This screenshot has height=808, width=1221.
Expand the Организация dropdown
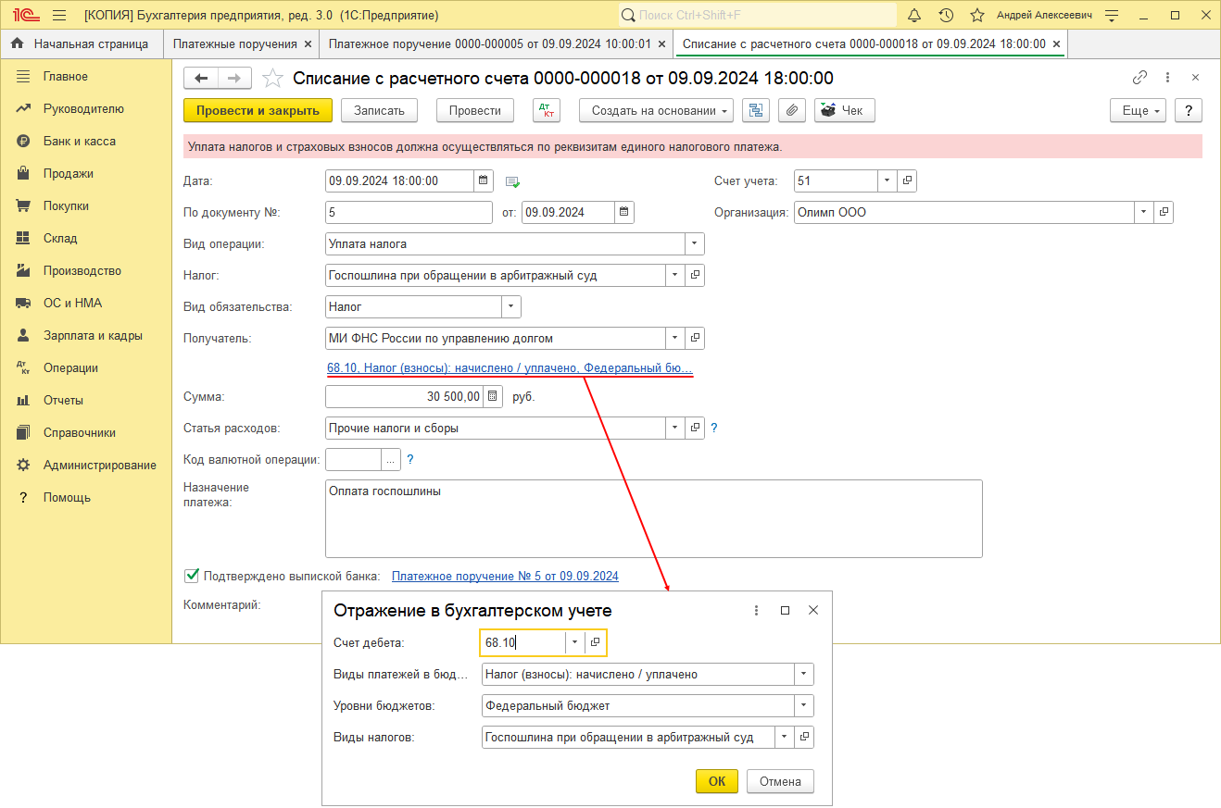(x=1145, y=212)
